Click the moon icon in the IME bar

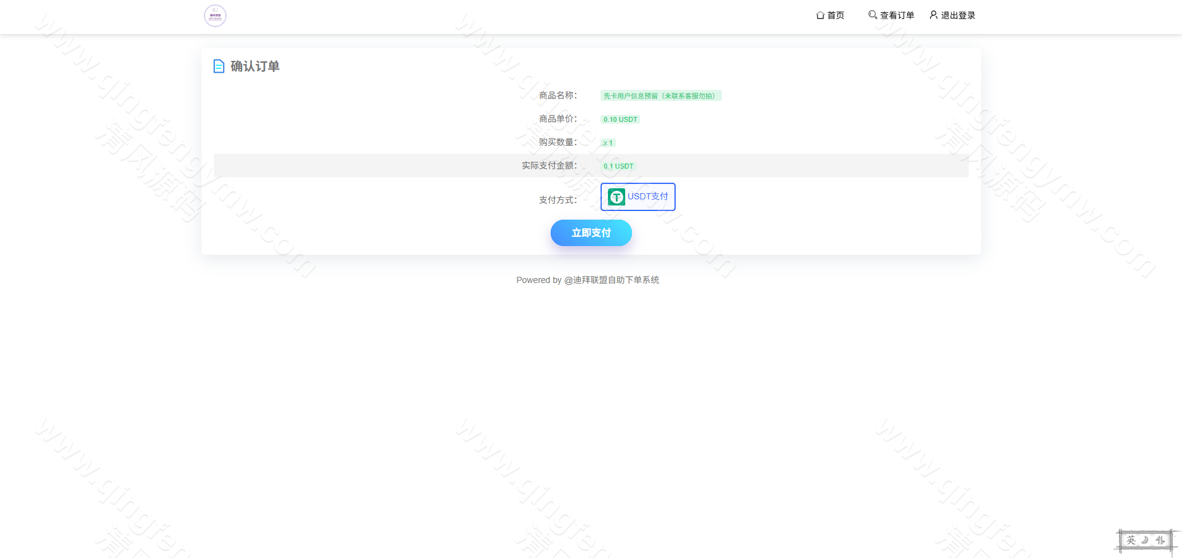1145,540
